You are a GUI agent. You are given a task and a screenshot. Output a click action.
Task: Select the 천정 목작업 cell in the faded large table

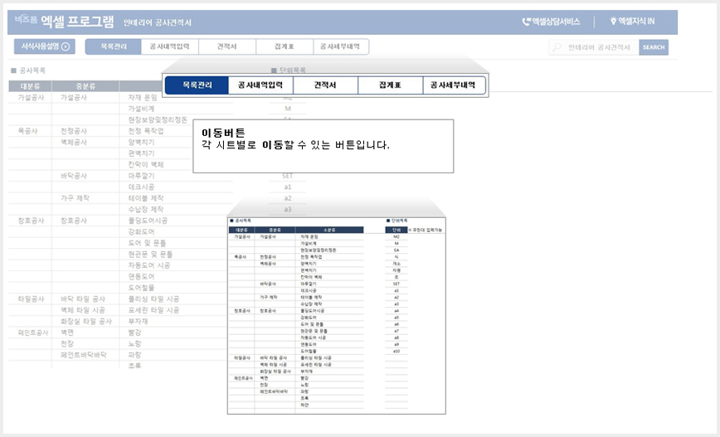click(145, 131)
